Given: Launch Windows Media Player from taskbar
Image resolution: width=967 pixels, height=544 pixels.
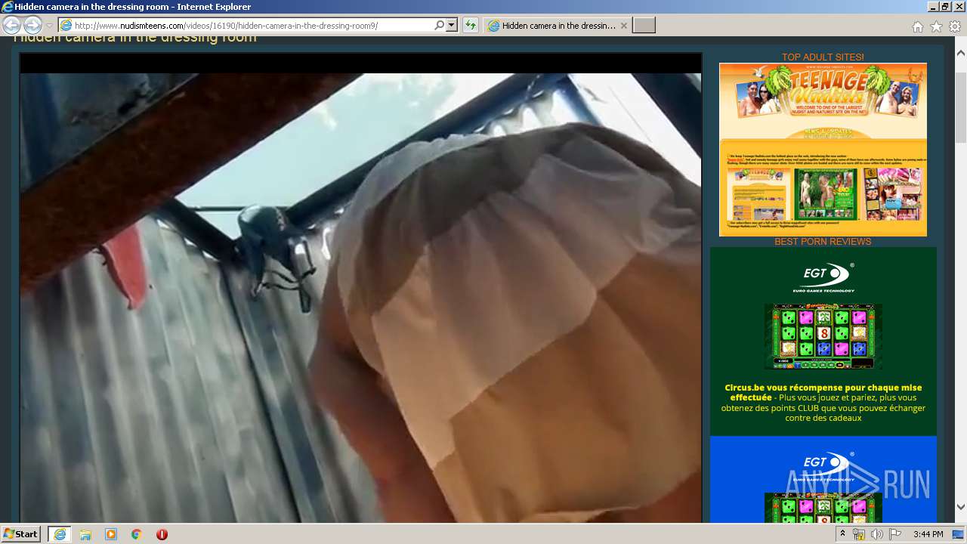Looking at the screenshot, I should pyautogui.click(x=111, y=534).
